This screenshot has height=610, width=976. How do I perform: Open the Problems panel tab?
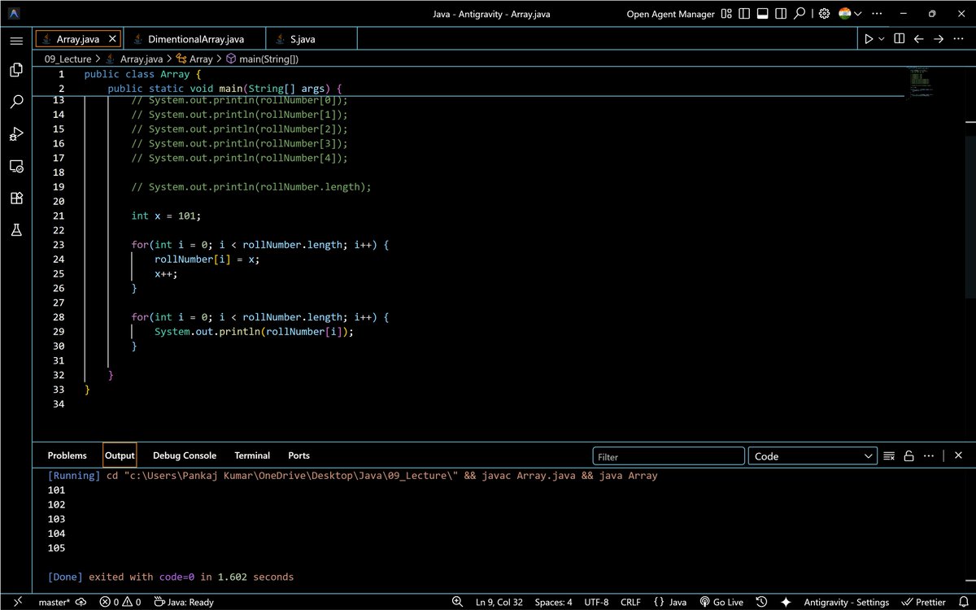point(67,455)
